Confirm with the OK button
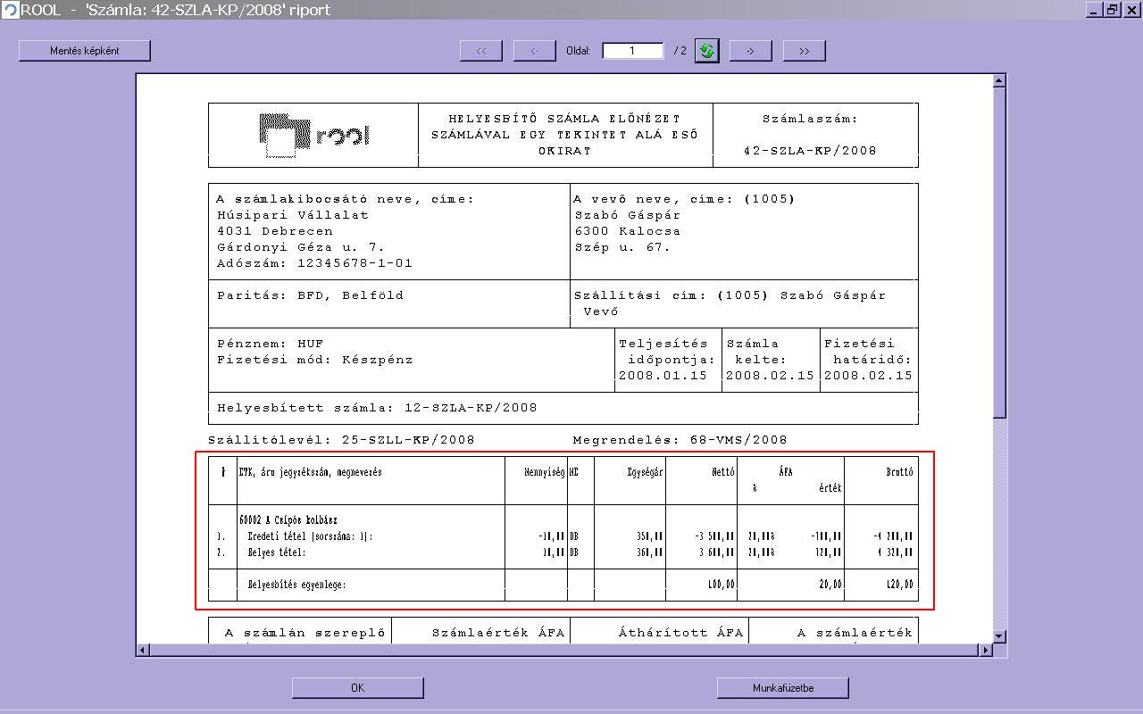This screenshot has width=1143, height=714. 358,688
